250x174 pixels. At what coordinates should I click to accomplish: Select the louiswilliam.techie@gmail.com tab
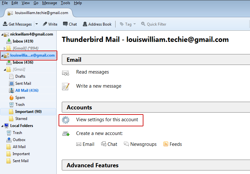[x=38, y=13]
